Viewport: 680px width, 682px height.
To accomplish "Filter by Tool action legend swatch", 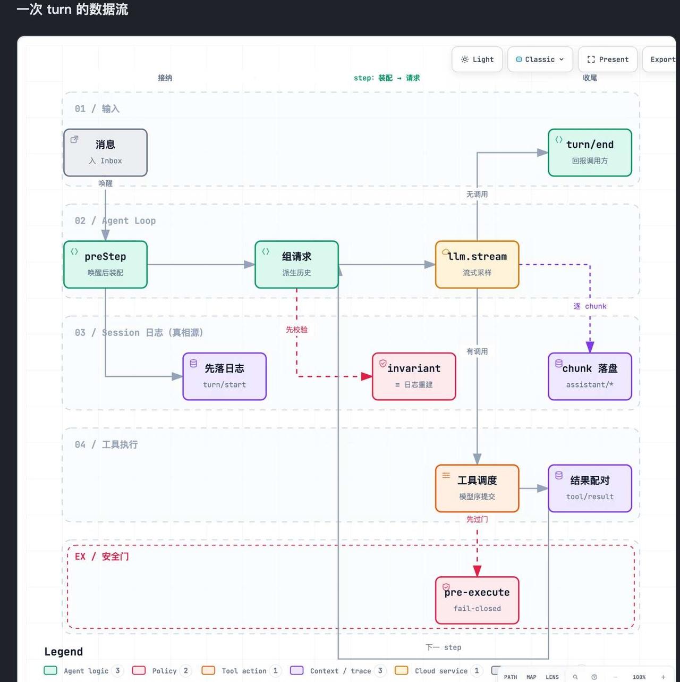I will click(208, 670).
